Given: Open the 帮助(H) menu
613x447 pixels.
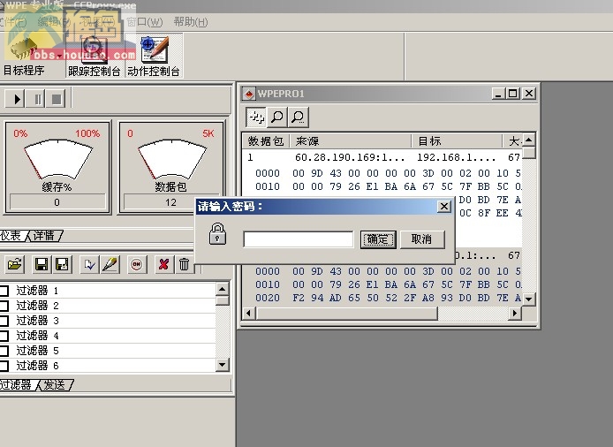Looking at the screenshot, I should tap(191, 22).
